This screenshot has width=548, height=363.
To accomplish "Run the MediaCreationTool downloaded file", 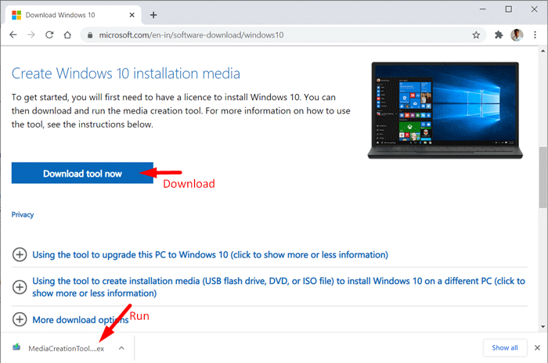I will (x=59, y=348).
